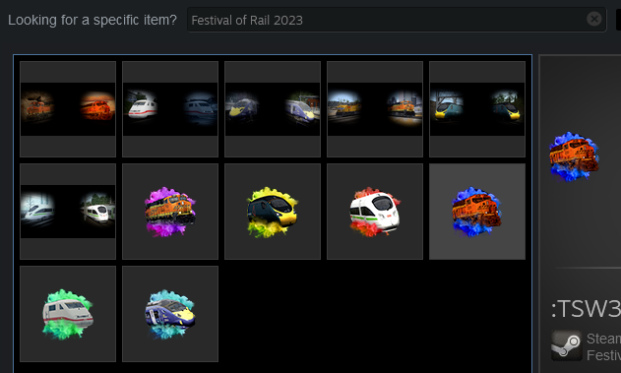
Task: Click the large emoticon preview in details panel
Action: tap(574, 156)
